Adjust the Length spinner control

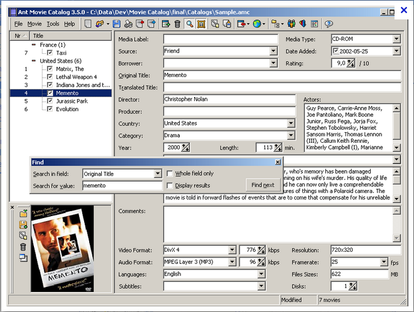pos(278,147)
